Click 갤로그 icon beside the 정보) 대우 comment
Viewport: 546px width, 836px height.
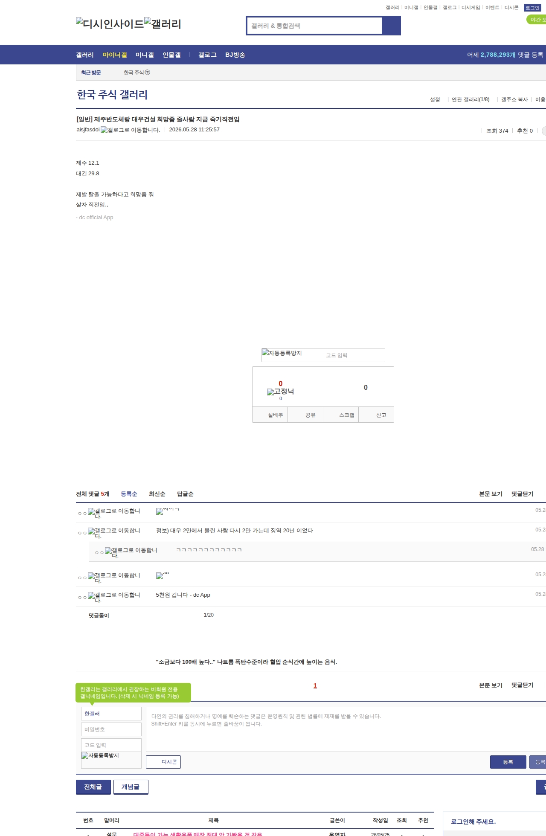(114, 533)
